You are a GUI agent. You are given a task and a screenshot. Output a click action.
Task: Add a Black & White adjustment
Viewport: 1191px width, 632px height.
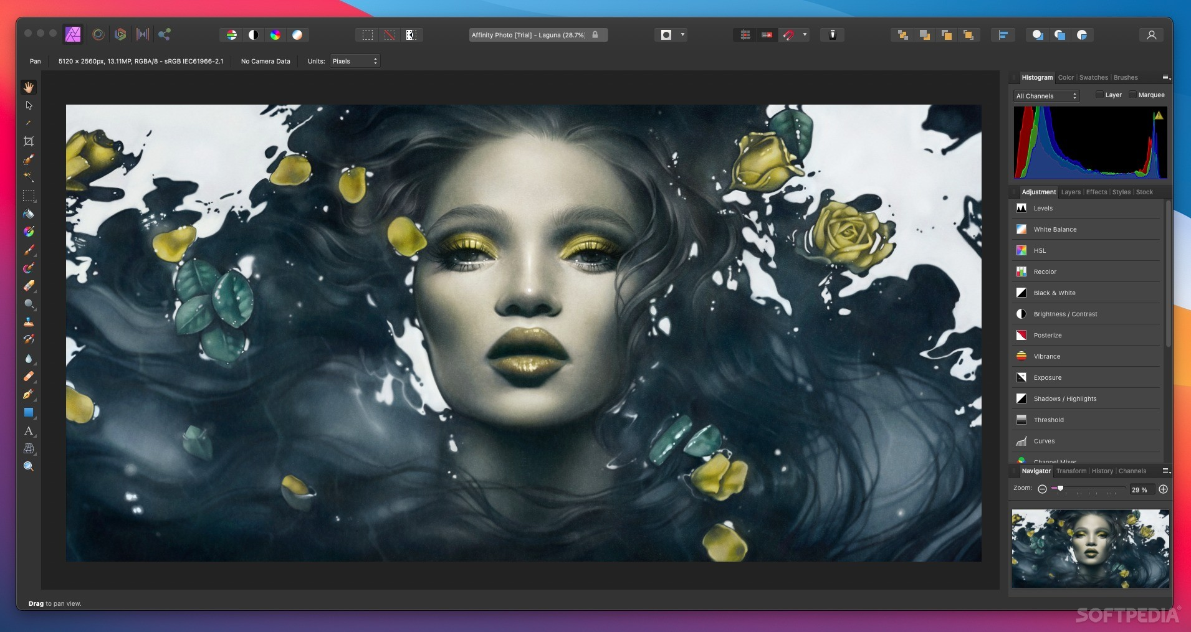[x=1087, y=293]
